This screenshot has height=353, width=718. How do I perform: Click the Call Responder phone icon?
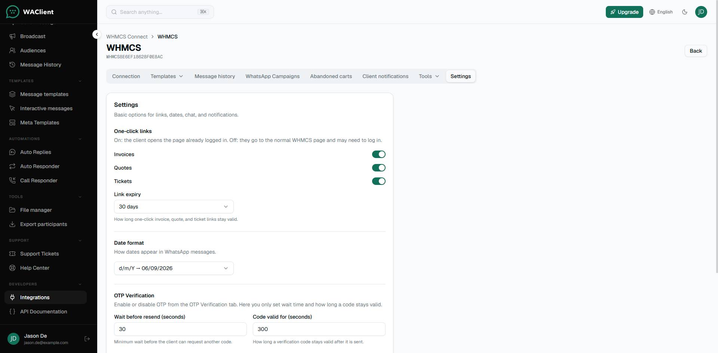pos(12,180)
